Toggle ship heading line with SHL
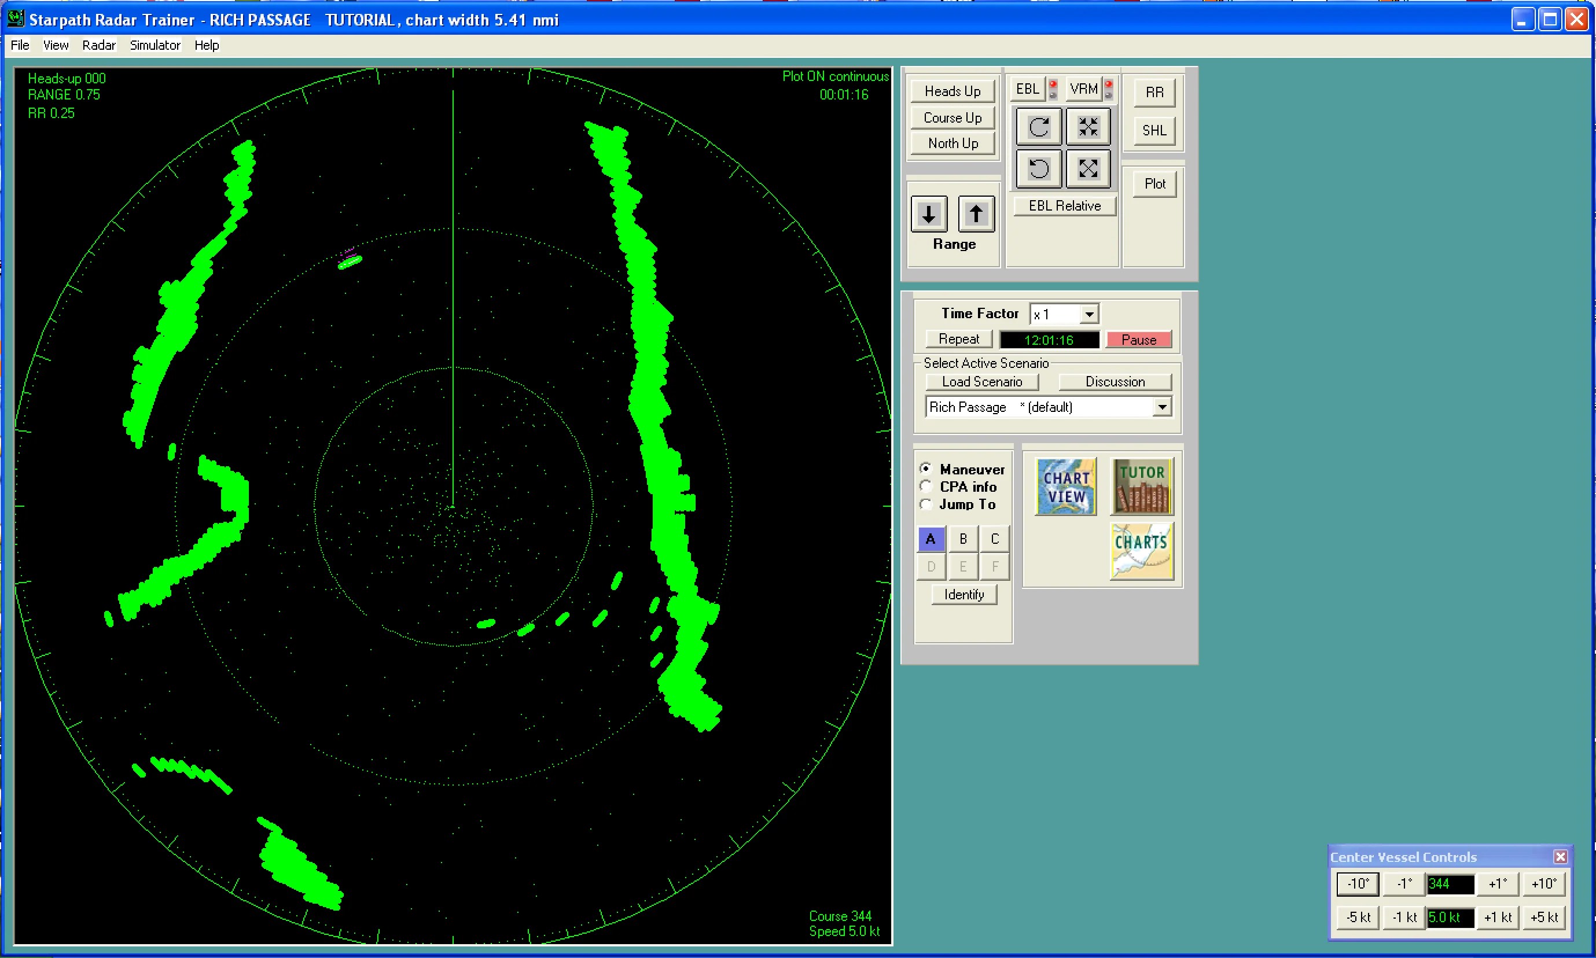Screen dimensions: 1596x958 (1154, 130)
